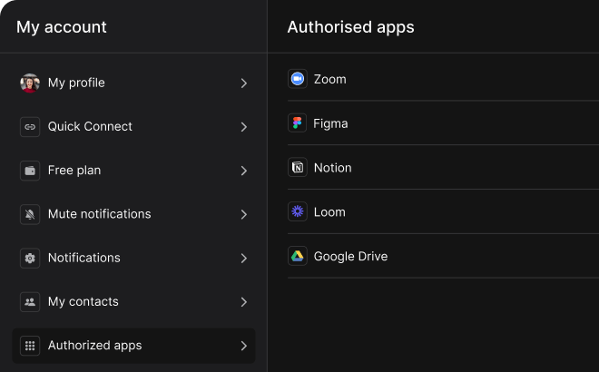Open the Notifications settings entry

click(x=133, y=259)
